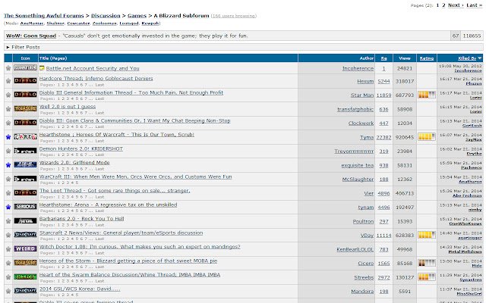Viewport: 486px width, 303px height.
Task: Expand the Filter Posts section
Action: click(24, 47)
